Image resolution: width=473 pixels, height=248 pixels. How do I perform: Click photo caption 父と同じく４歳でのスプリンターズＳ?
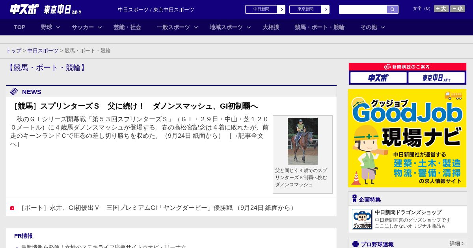click(x=301, y=178)
